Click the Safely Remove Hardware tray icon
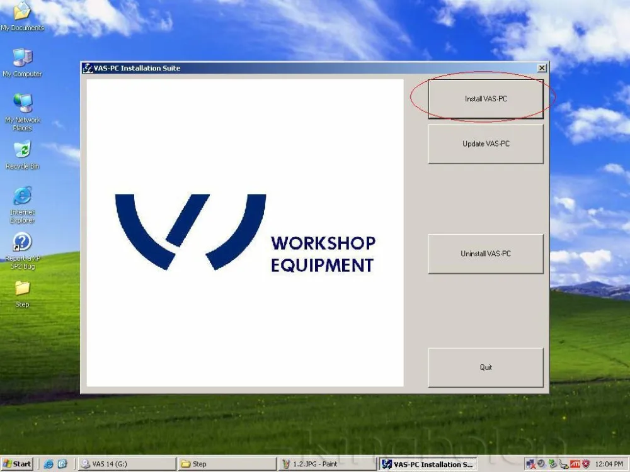The width and height of the screenshot is (630, 472). click(553, 464)
